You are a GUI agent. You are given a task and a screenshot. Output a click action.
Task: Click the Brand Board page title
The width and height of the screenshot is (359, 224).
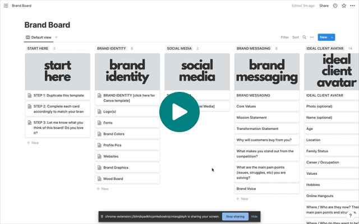47,25
